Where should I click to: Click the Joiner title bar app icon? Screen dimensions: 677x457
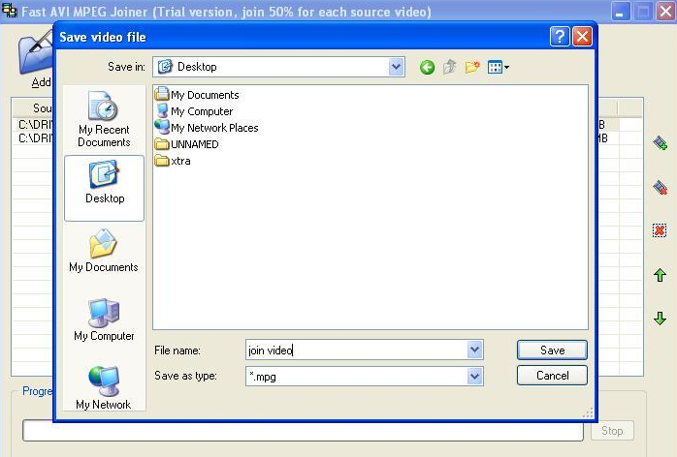point(9,11)
